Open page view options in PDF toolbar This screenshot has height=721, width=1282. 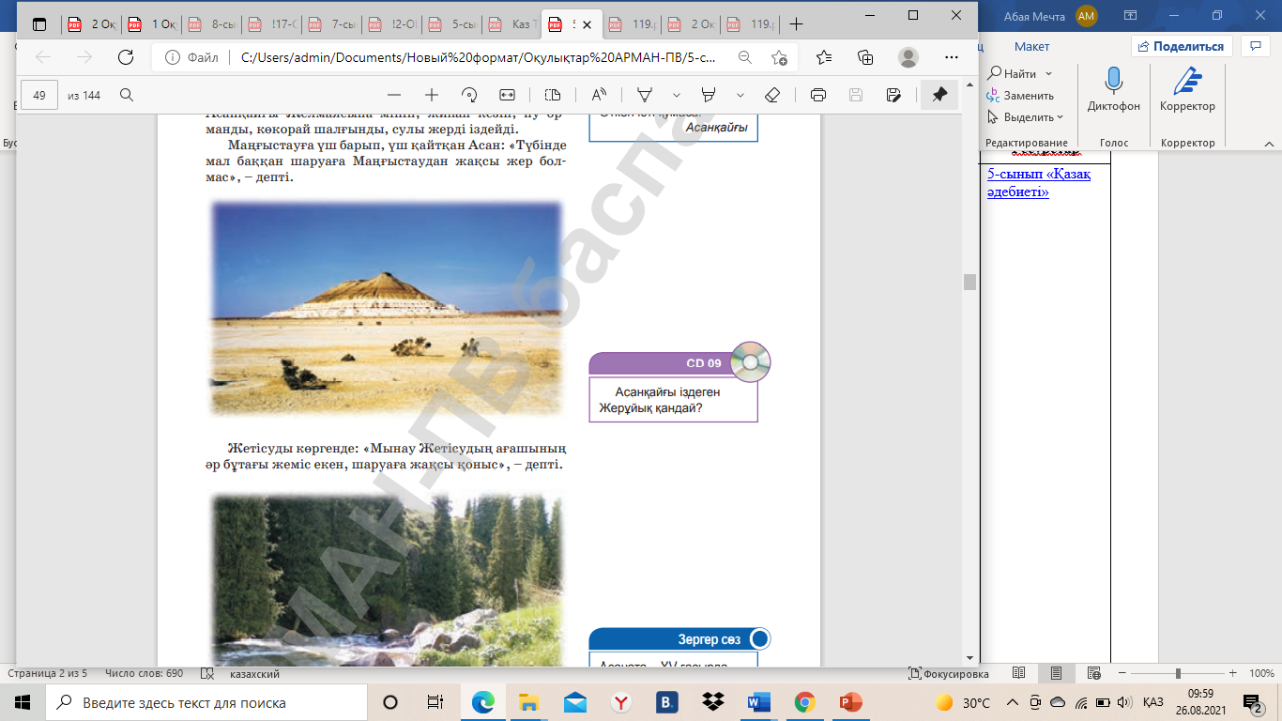[x=552, y=95]
